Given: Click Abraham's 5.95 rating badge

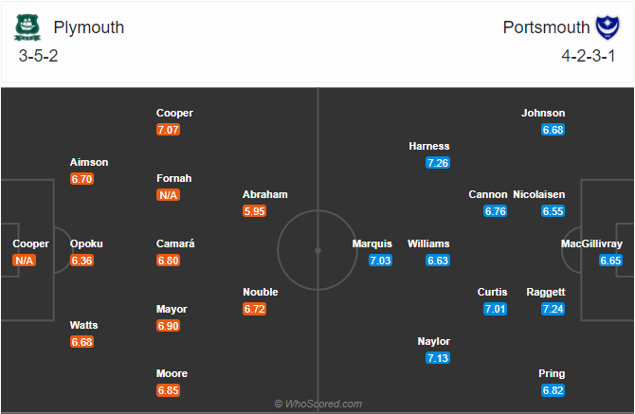Looking at the screenshot, I should [254, 211].
